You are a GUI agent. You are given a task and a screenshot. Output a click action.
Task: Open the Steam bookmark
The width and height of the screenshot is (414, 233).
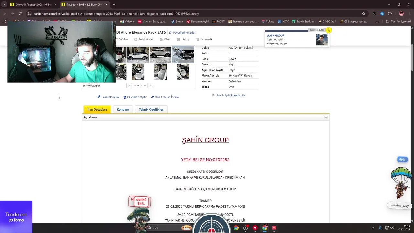tap(177, 22)
